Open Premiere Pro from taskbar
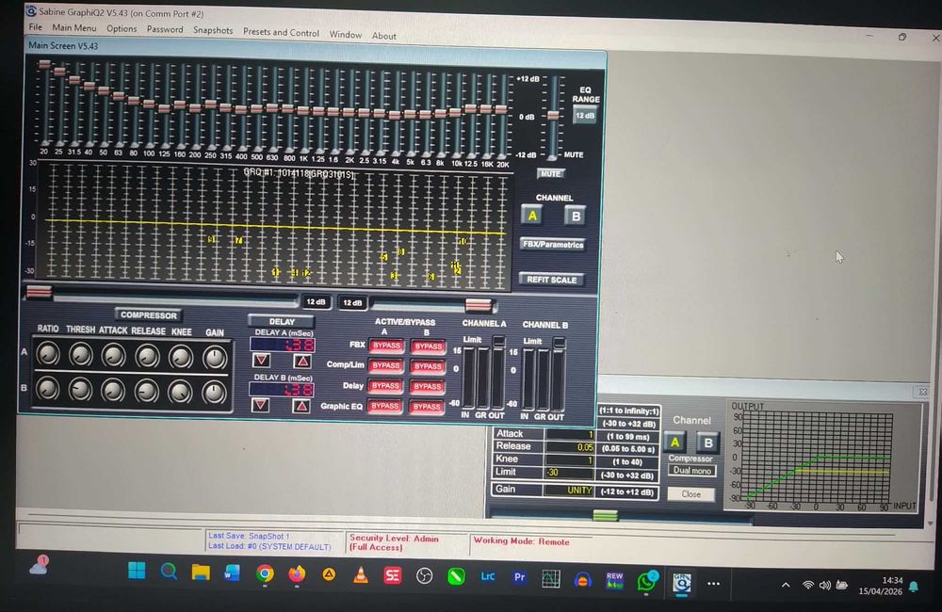Screen dimensions: 942x612 (x=519, y=577)
